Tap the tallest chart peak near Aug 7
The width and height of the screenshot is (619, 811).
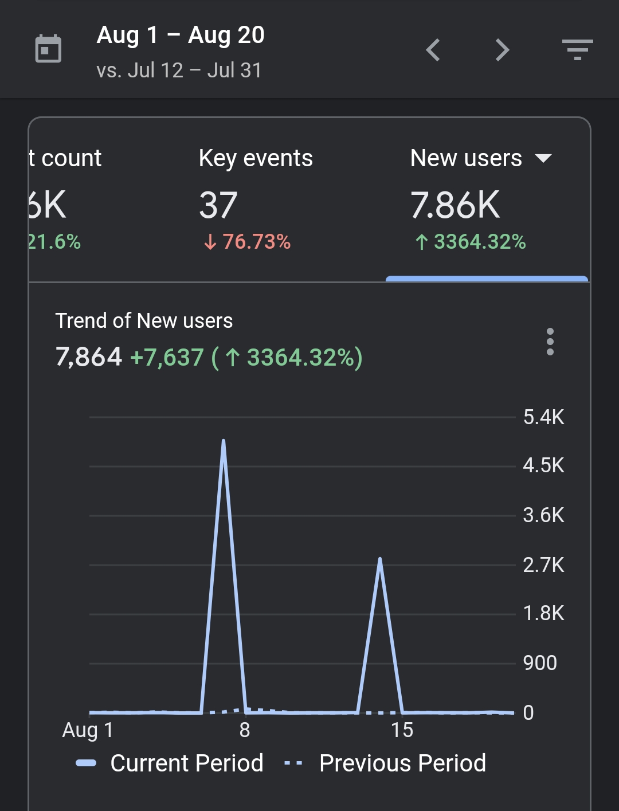[x=223, y=441]
